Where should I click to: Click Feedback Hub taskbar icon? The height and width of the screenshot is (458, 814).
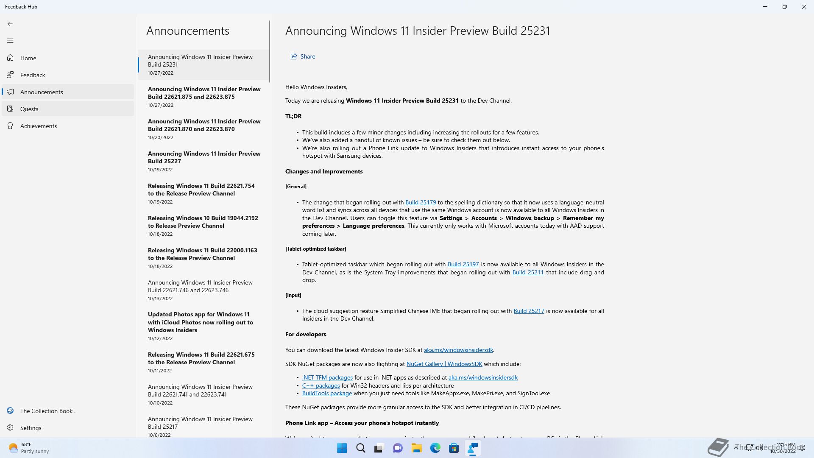472,448
